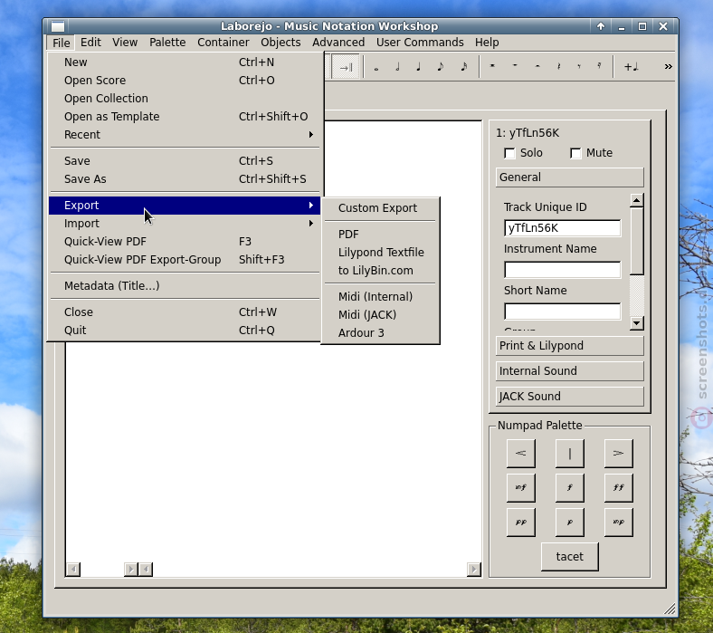This screenshot has height=633, width=713.
Task: Click window shade-up arrow in title bar
Action: click(601, 26)
